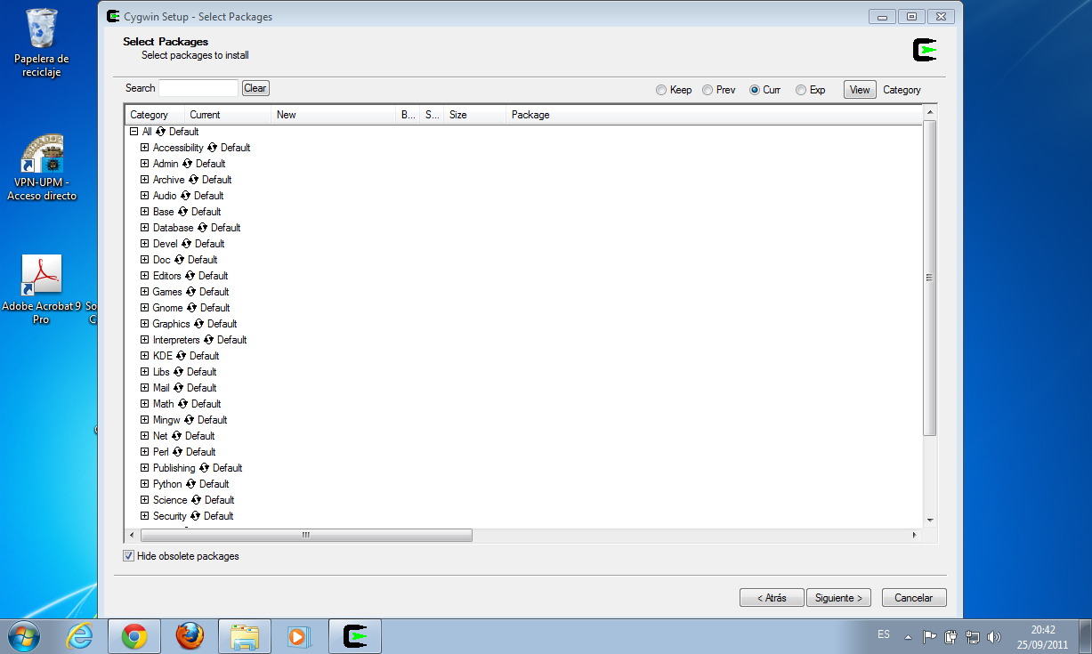Select the Prev radio button
The height and width of the screenshot is (654, 1092).
[708, 90]
